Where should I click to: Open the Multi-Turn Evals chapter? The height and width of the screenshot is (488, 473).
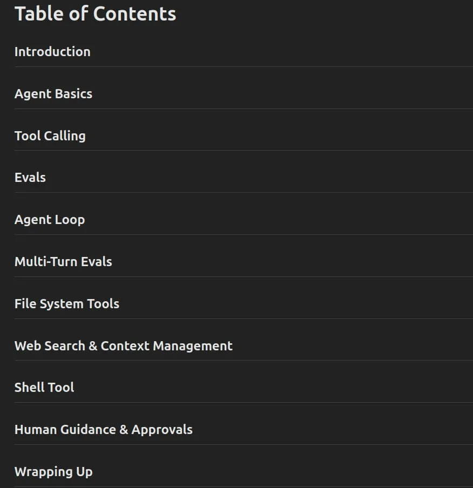pyautogui.click(x=63, y=262)
